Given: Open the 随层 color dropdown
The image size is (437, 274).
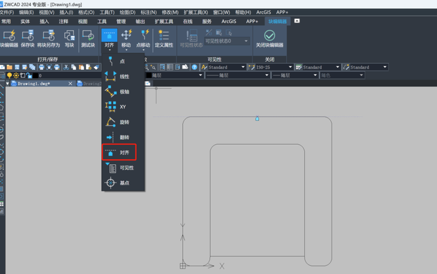Looking at the screenshot, I should (x=200, y=76).
